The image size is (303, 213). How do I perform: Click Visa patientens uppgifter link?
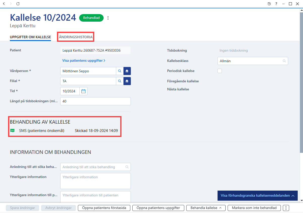tap(84, 60)
